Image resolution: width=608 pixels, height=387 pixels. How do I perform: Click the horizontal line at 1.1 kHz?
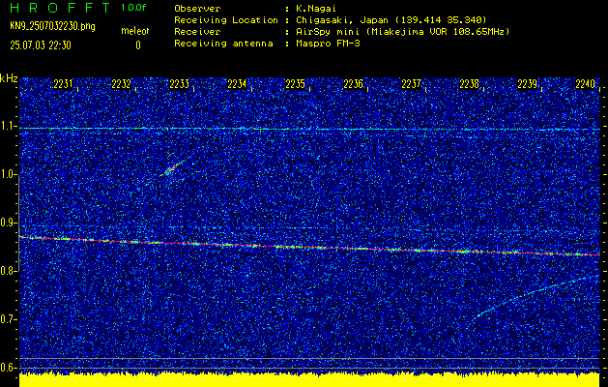coord(309,129)
